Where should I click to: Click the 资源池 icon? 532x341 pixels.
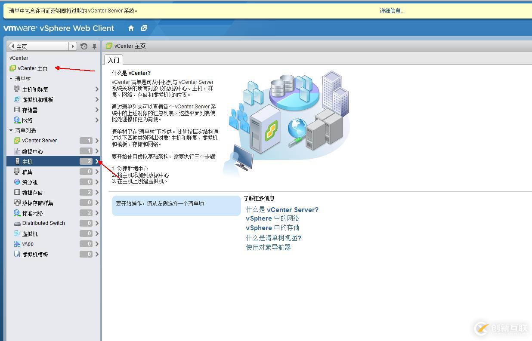17,182
